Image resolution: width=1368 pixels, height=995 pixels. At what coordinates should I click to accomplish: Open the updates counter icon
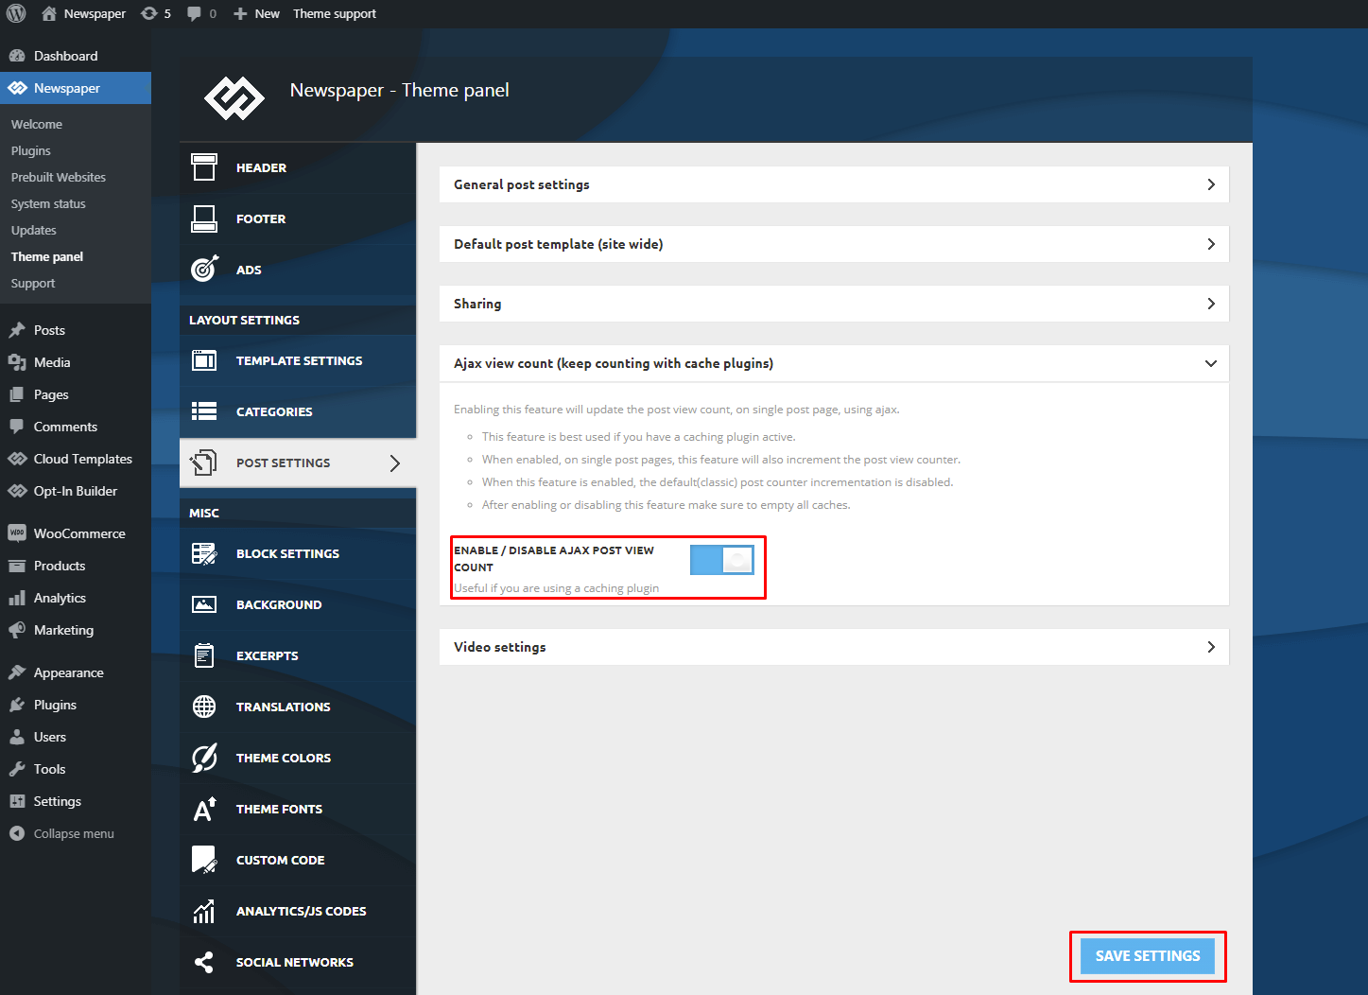click(x=149, y=13)
